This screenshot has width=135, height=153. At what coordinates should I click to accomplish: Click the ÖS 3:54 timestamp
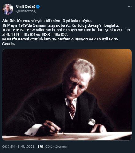[x=9, y=147]
